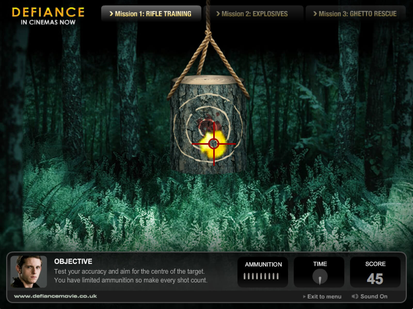
Task: Click the OBJECTIVE heading
Action: pyautogui.click(x=73, y=261)
